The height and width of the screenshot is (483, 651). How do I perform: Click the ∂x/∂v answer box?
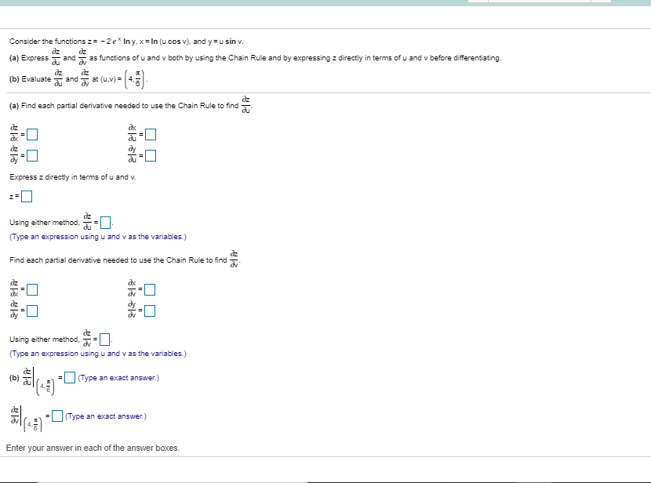150,289
